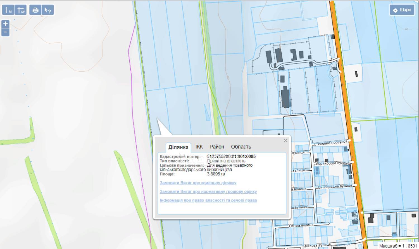Click link Замовити Витяг про нормативну грошову оцінку
419x249 pixels.
pos(208,191)
